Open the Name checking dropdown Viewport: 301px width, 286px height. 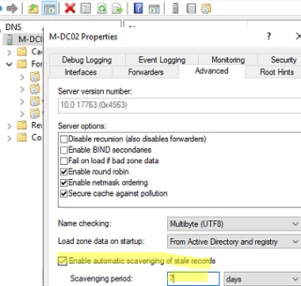[234, 224]
